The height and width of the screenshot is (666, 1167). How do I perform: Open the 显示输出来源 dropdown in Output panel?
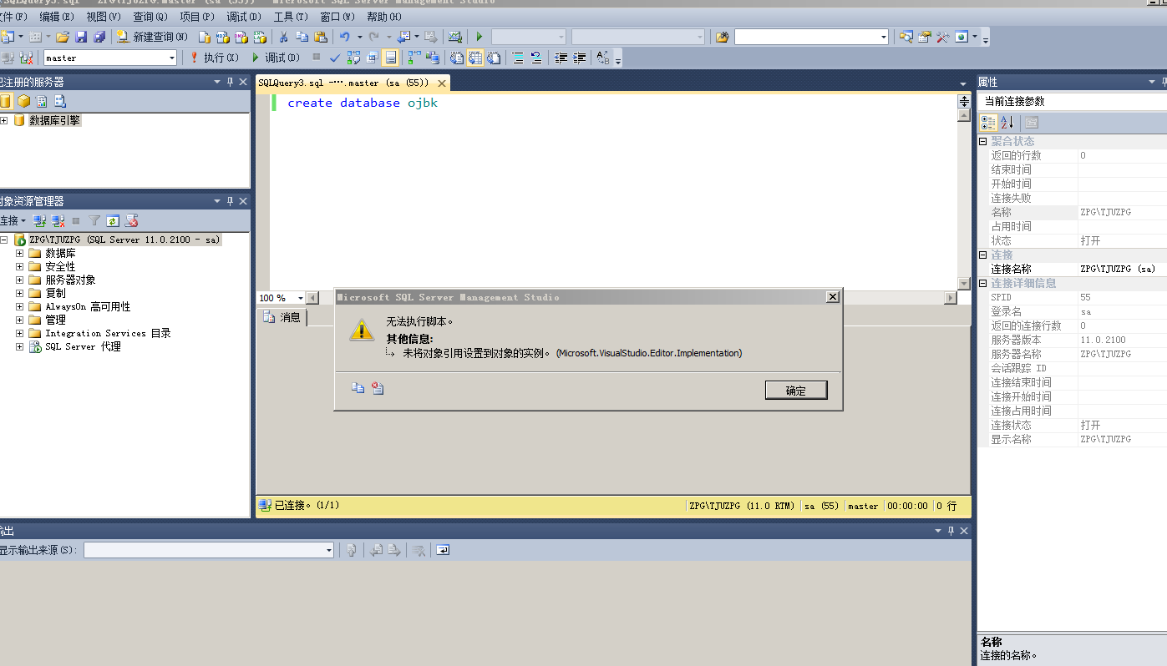(x=329, y=550)
